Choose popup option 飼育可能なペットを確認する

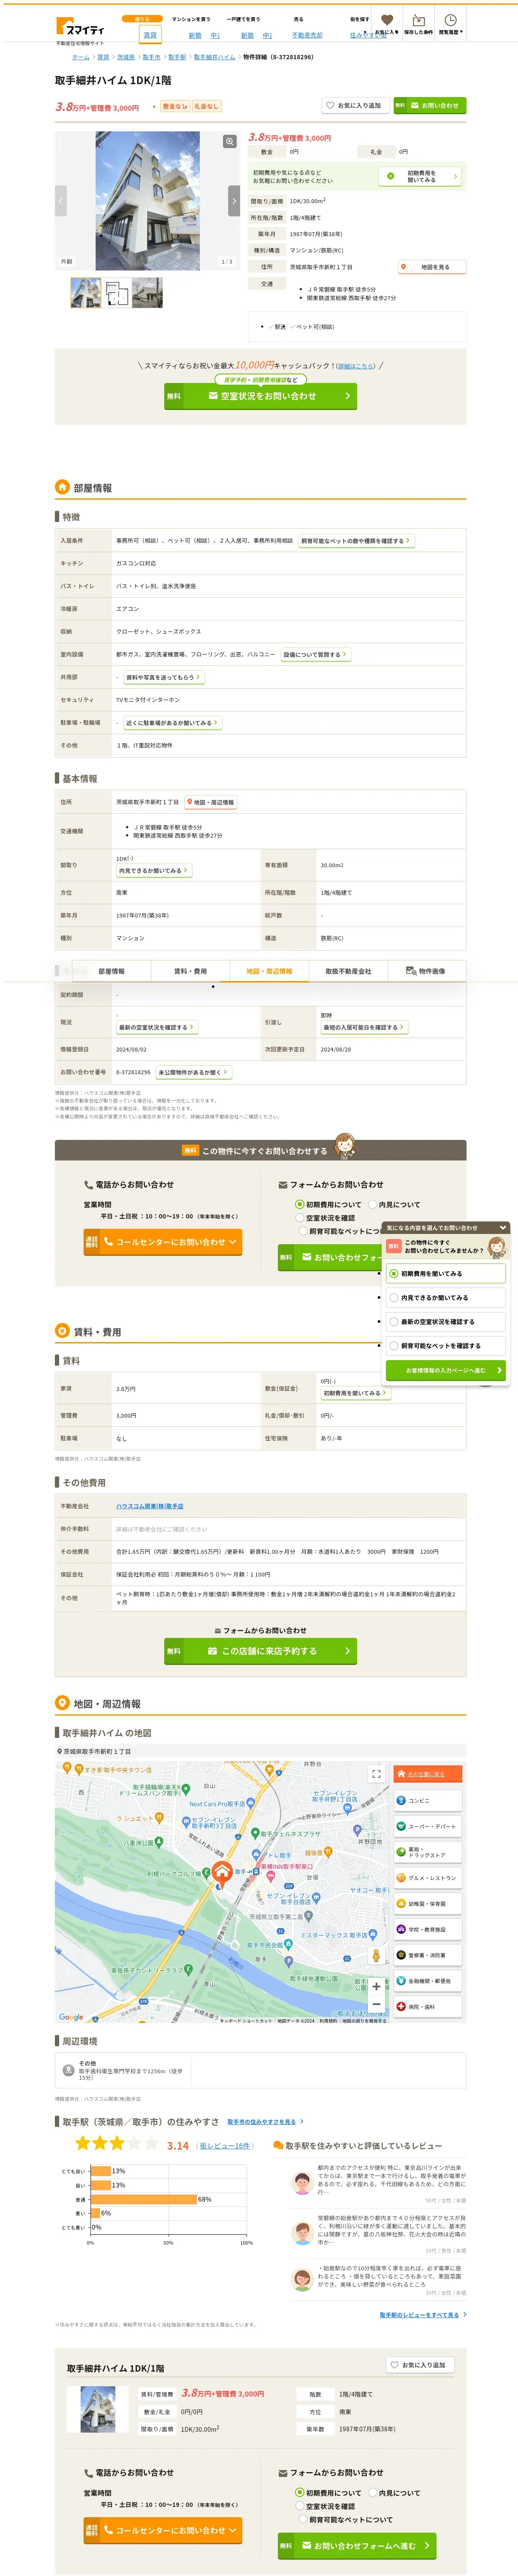click(x=445, y=1346)
